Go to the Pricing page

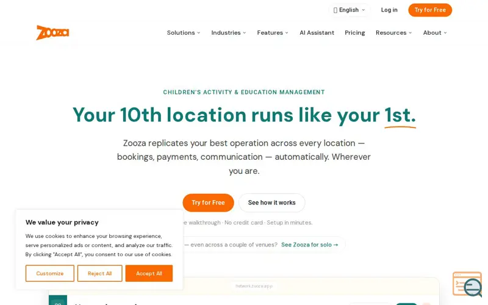tap(355, 33)
